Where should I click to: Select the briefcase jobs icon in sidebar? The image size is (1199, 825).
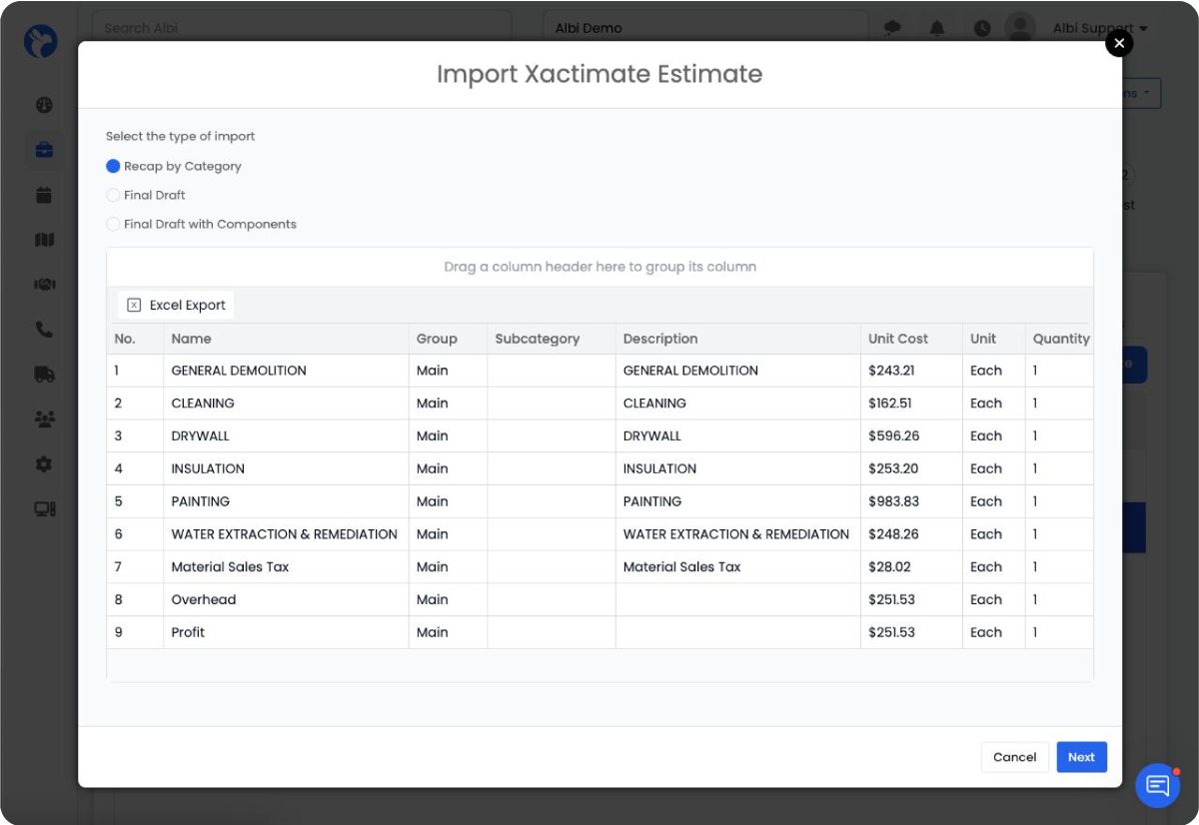[x=40, y=150]
